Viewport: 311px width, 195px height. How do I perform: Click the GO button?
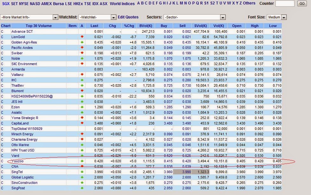tap(302, 3)
